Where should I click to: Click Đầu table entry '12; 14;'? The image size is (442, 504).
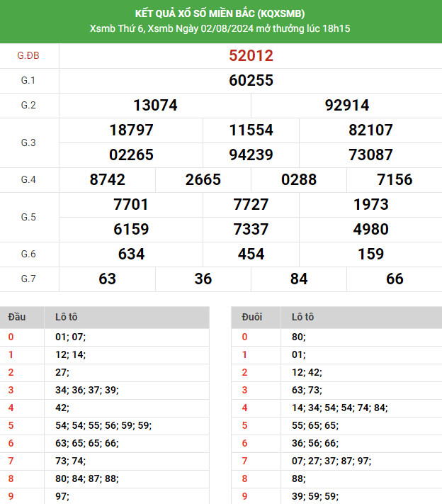tap(70, 354)
